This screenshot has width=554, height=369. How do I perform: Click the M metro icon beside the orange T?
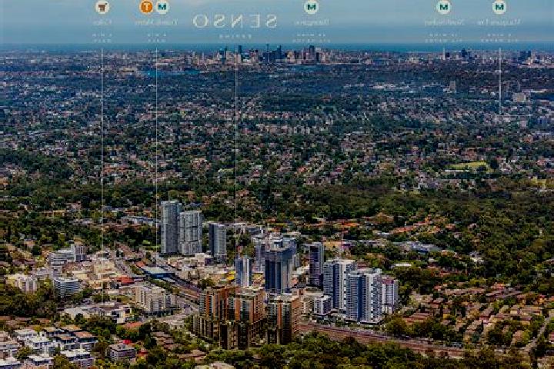162,7
